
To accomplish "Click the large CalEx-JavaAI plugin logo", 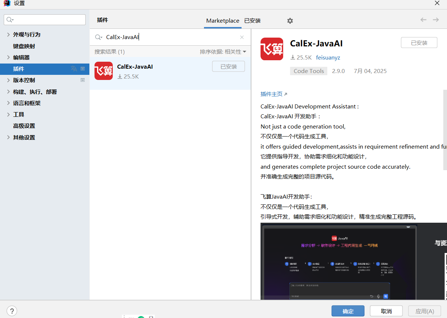I will 271,49.
